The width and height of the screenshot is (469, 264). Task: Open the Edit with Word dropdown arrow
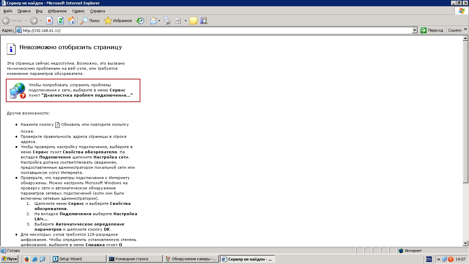tap(186, 21)
